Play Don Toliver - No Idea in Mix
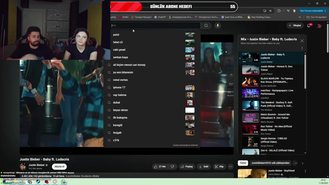The width and height of the screenshot is (329, 185). (271, 130)
